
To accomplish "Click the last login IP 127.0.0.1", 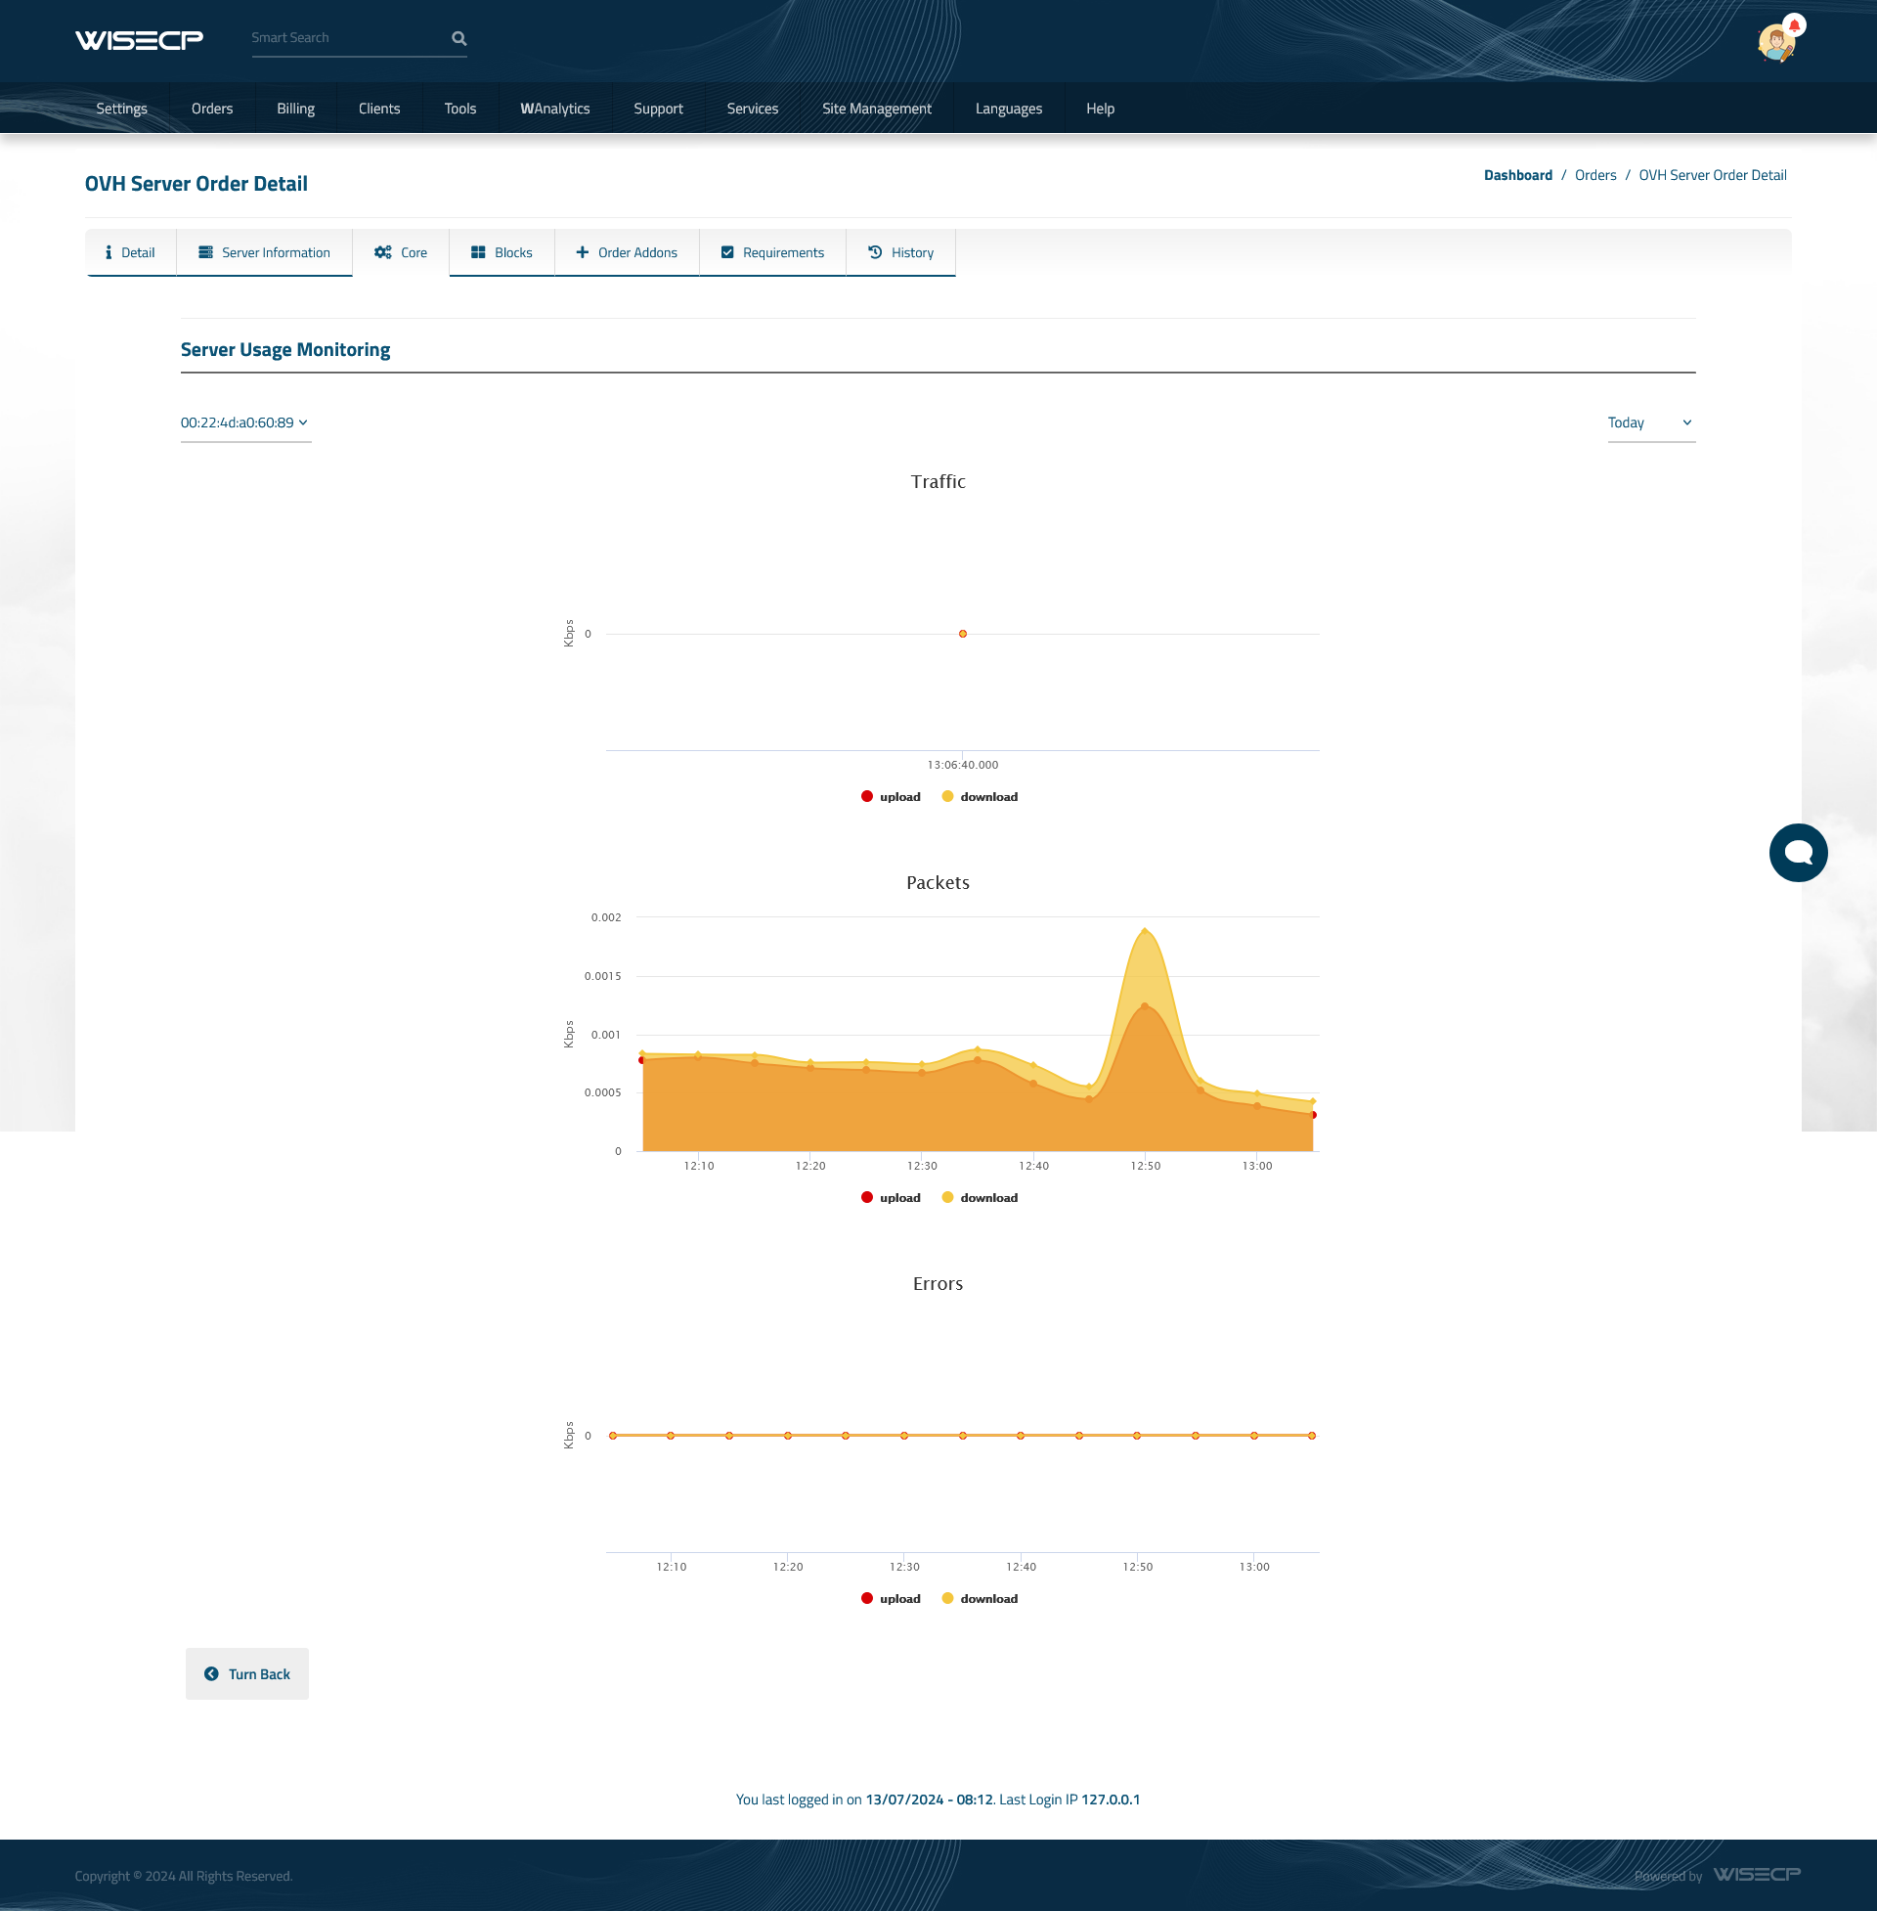I will [x=1110, y=1799].
